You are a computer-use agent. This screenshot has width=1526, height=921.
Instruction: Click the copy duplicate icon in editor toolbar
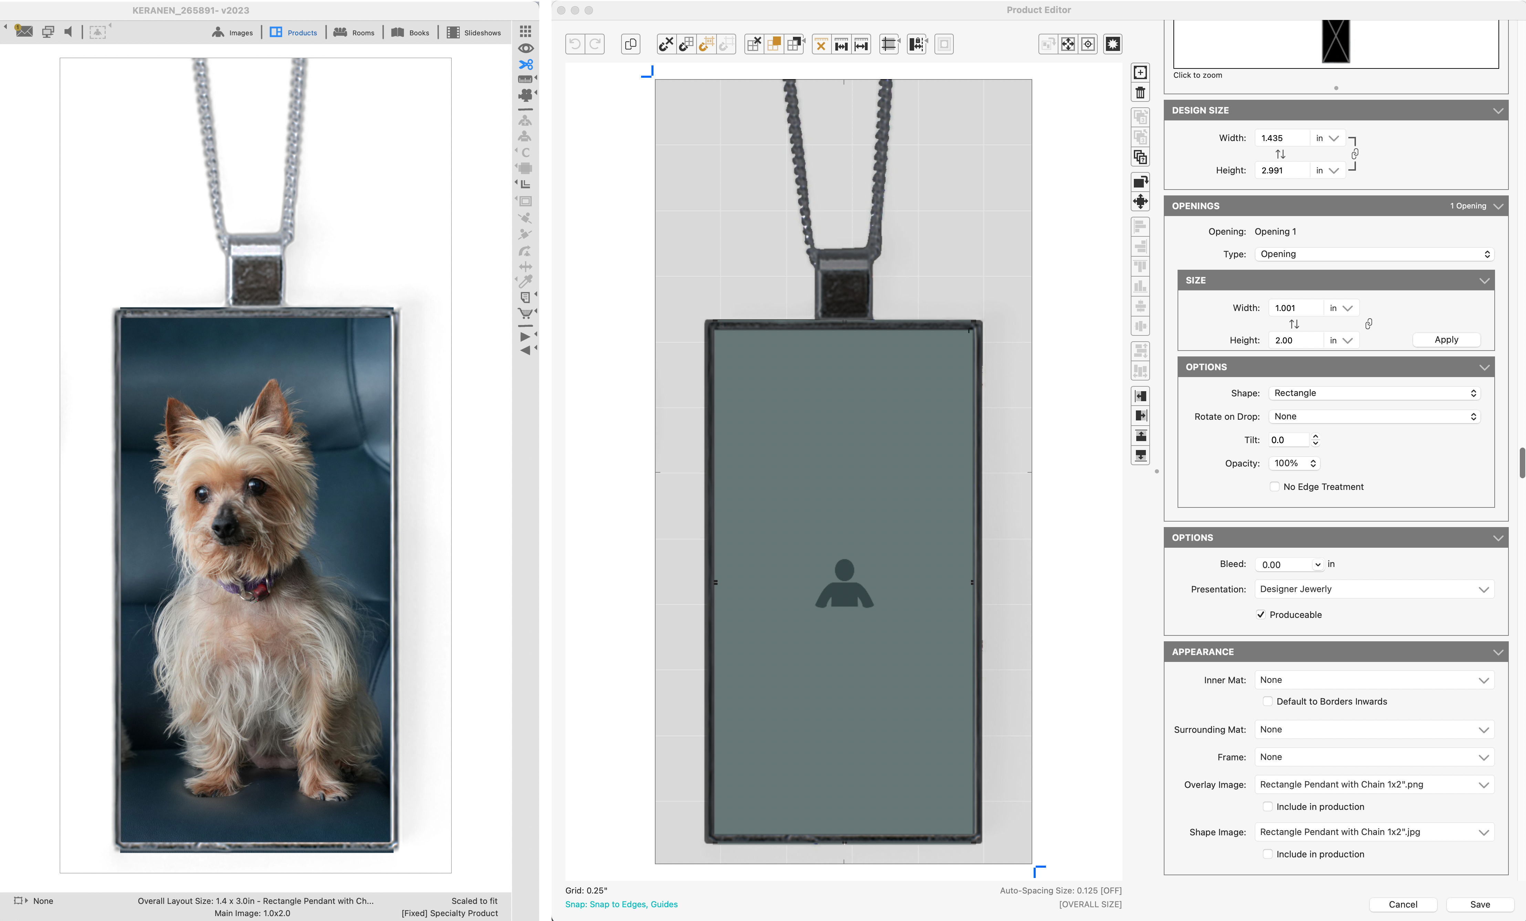630,44
